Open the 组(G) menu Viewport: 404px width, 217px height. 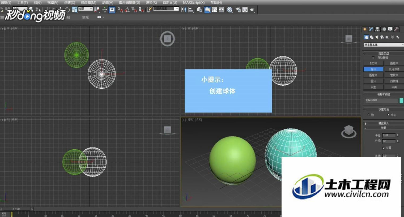click(37, 2)
